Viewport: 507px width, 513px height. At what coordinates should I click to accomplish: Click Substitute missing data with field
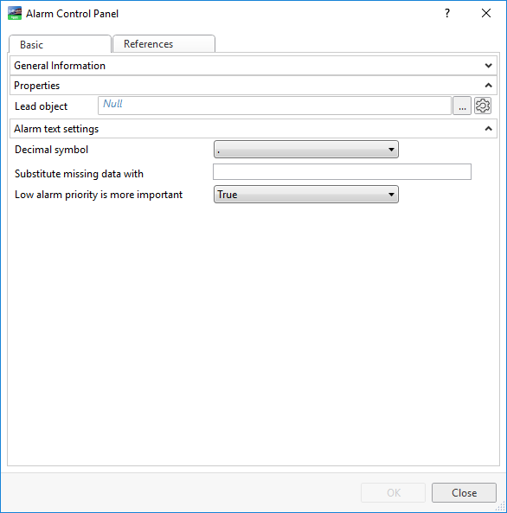tap(342, 172)
